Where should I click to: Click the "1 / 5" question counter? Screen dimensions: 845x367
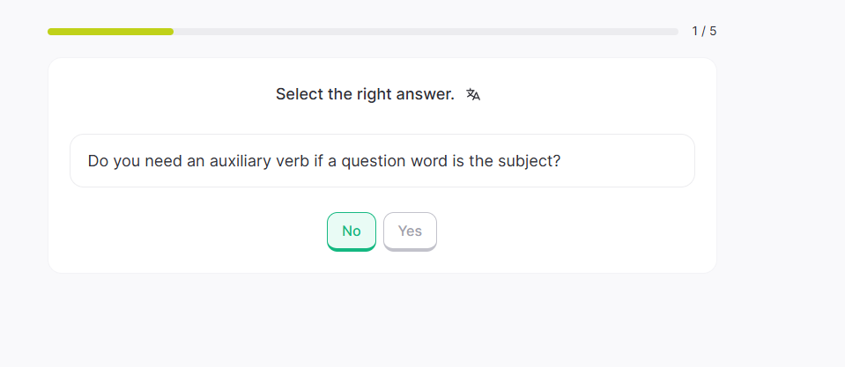pos(704,32)
